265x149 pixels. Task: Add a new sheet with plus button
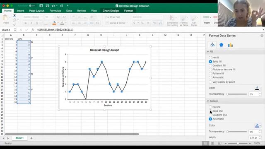(31, 138)
